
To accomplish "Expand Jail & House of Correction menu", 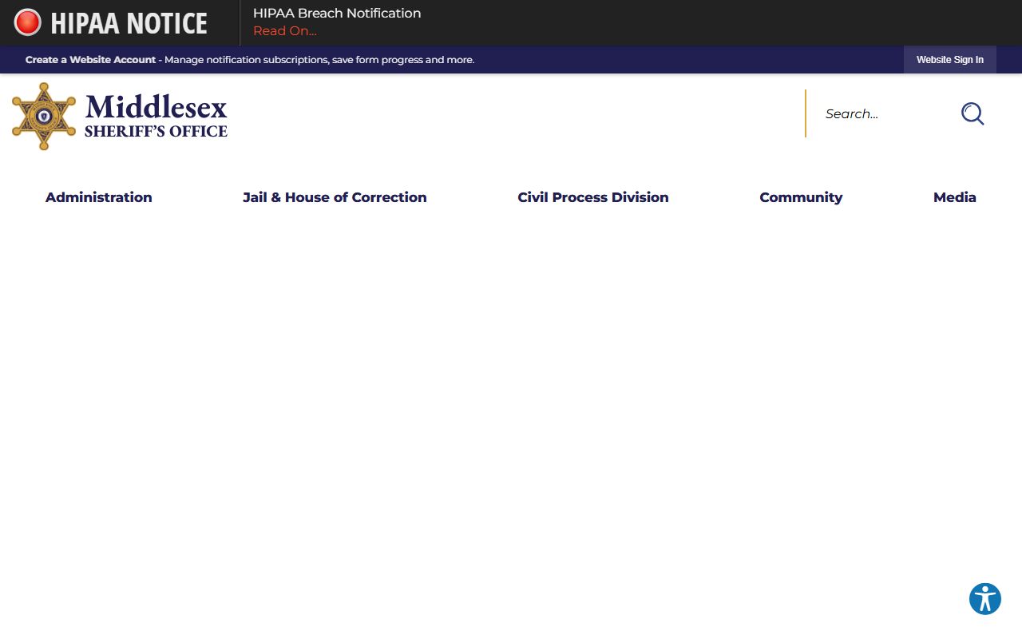I will tap(335, 197).
